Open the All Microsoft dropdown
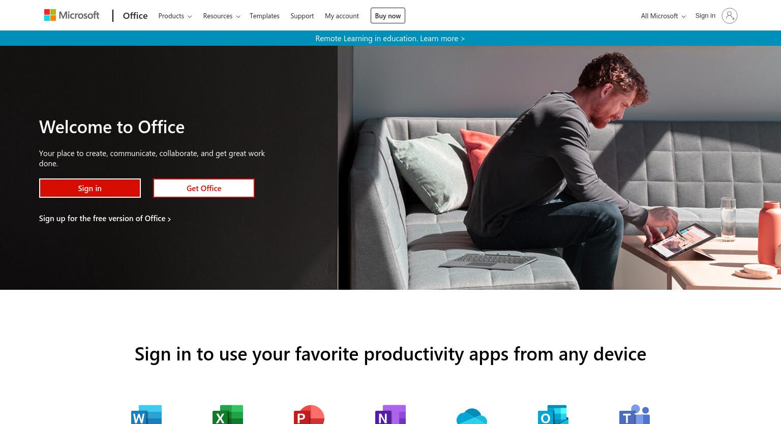Image resolution: width=781 pixels, height=424 pixels. (663, 16)
